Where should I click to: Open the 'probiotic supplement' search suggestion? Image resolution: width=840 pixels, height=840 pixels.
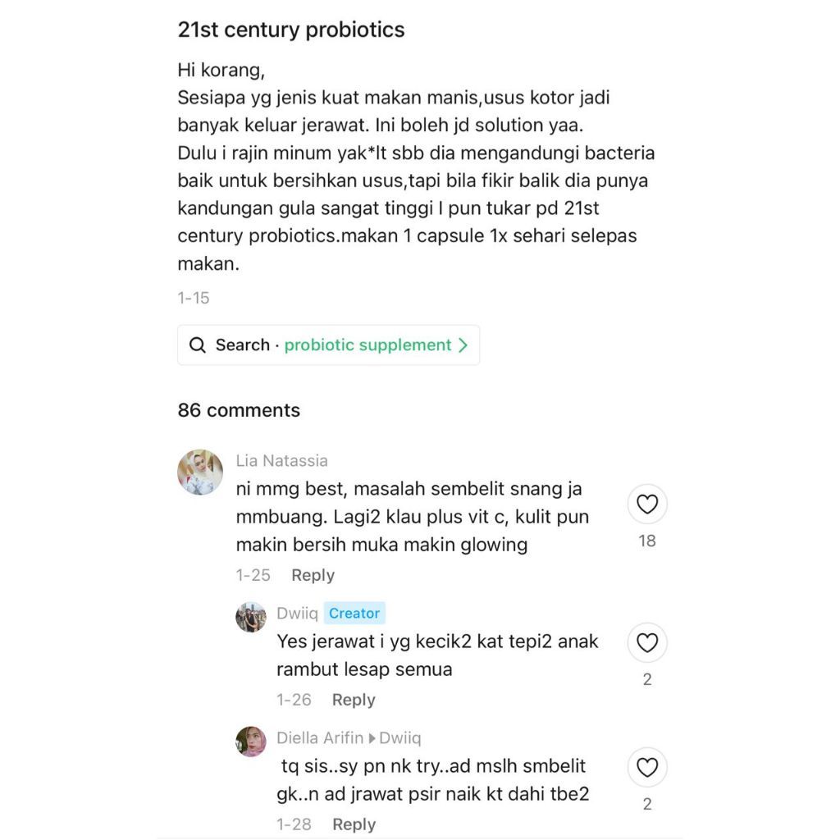[x=367, y=345]
